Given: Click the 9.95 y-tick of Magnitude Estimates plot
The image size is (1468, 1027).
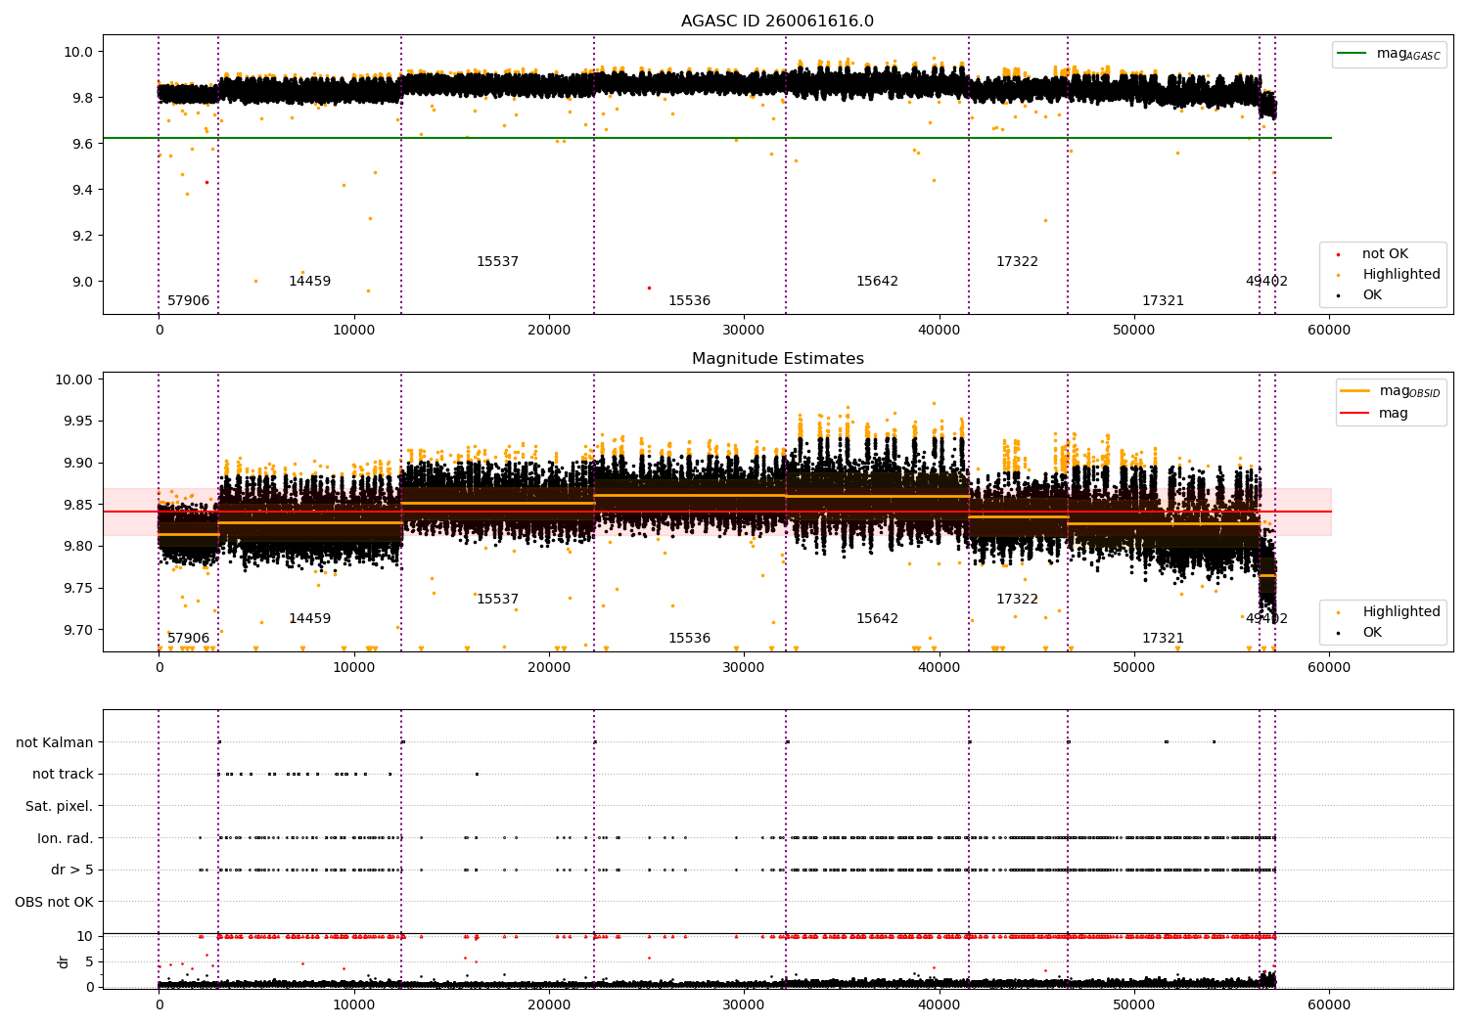Looking at the screenshot, I should point(78,422).
